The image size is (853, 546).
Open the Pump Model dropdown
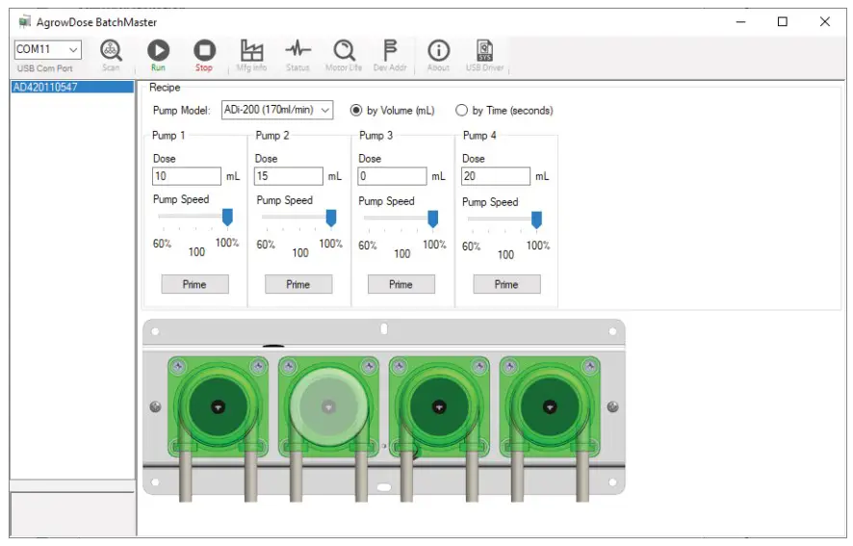click(277, 111)
